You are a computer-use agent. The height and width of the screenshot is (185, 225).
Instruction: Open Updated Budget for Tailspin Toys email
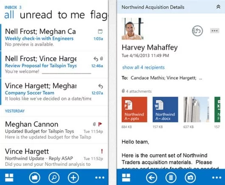click(x=54, y=130)
